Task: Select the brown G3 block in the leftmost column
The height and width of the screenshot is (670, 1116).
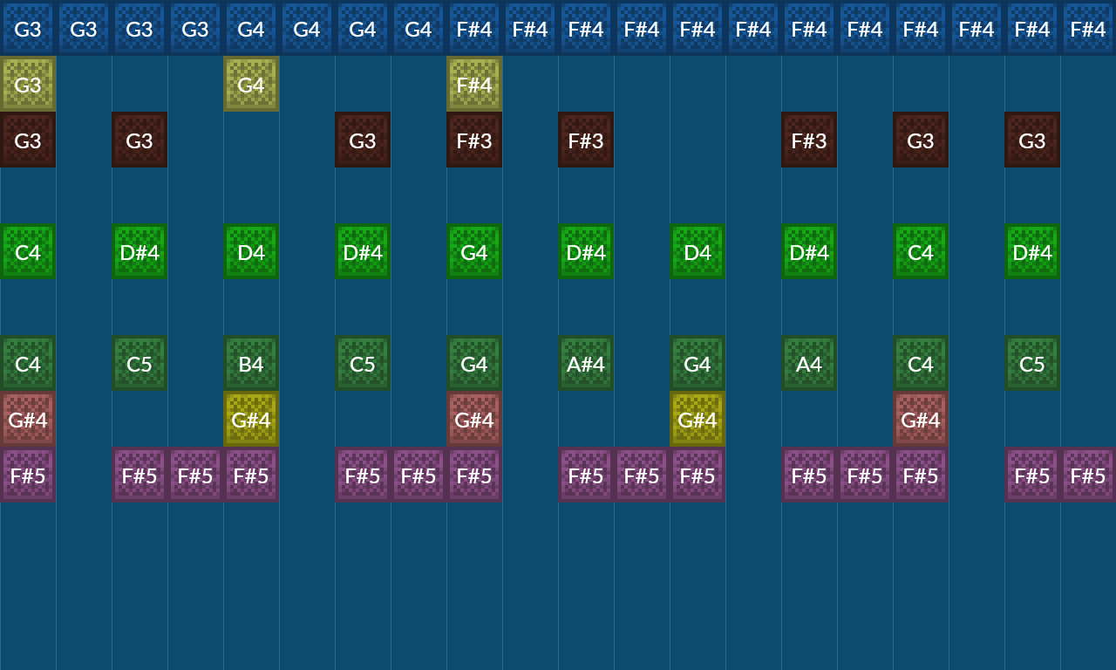Action: pyautogui.click(x=28, y=140)
